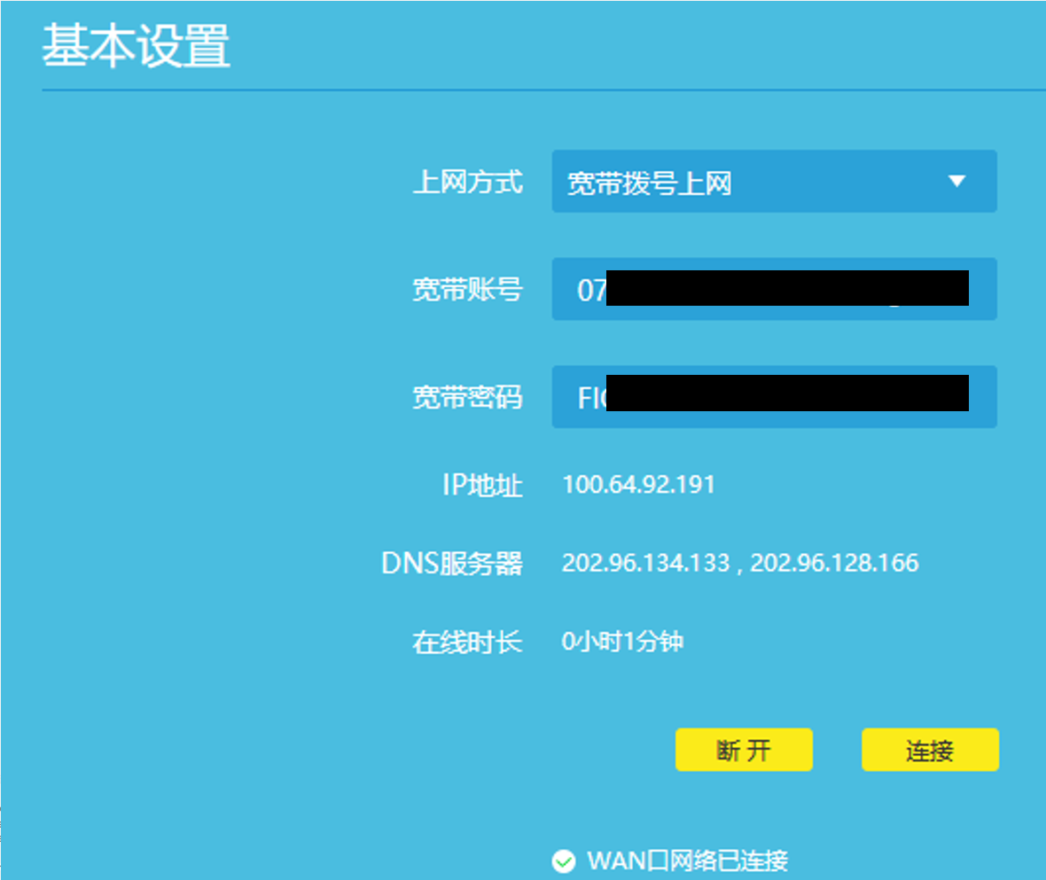Viewport: 1046px width, 880px height.
Task: Click inside the 宽带账号 account input field
Action: (x=774, y=290)
